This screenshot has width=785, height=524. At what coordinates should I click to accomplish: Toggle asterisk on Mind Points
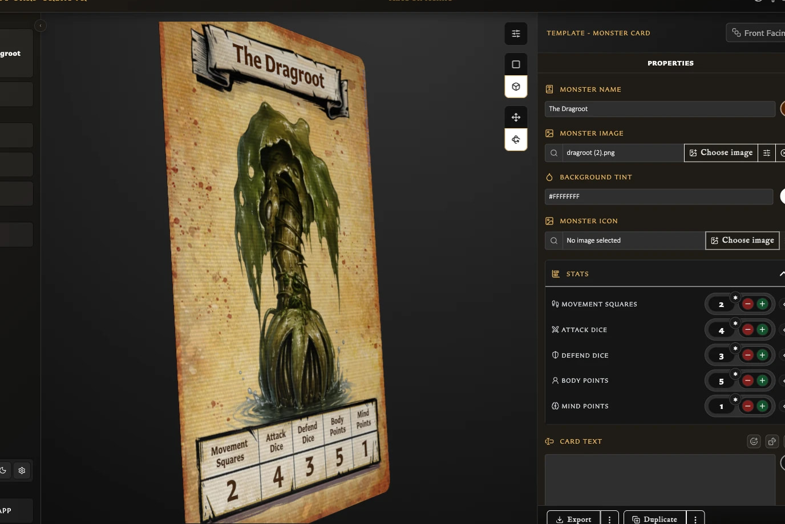735,400
